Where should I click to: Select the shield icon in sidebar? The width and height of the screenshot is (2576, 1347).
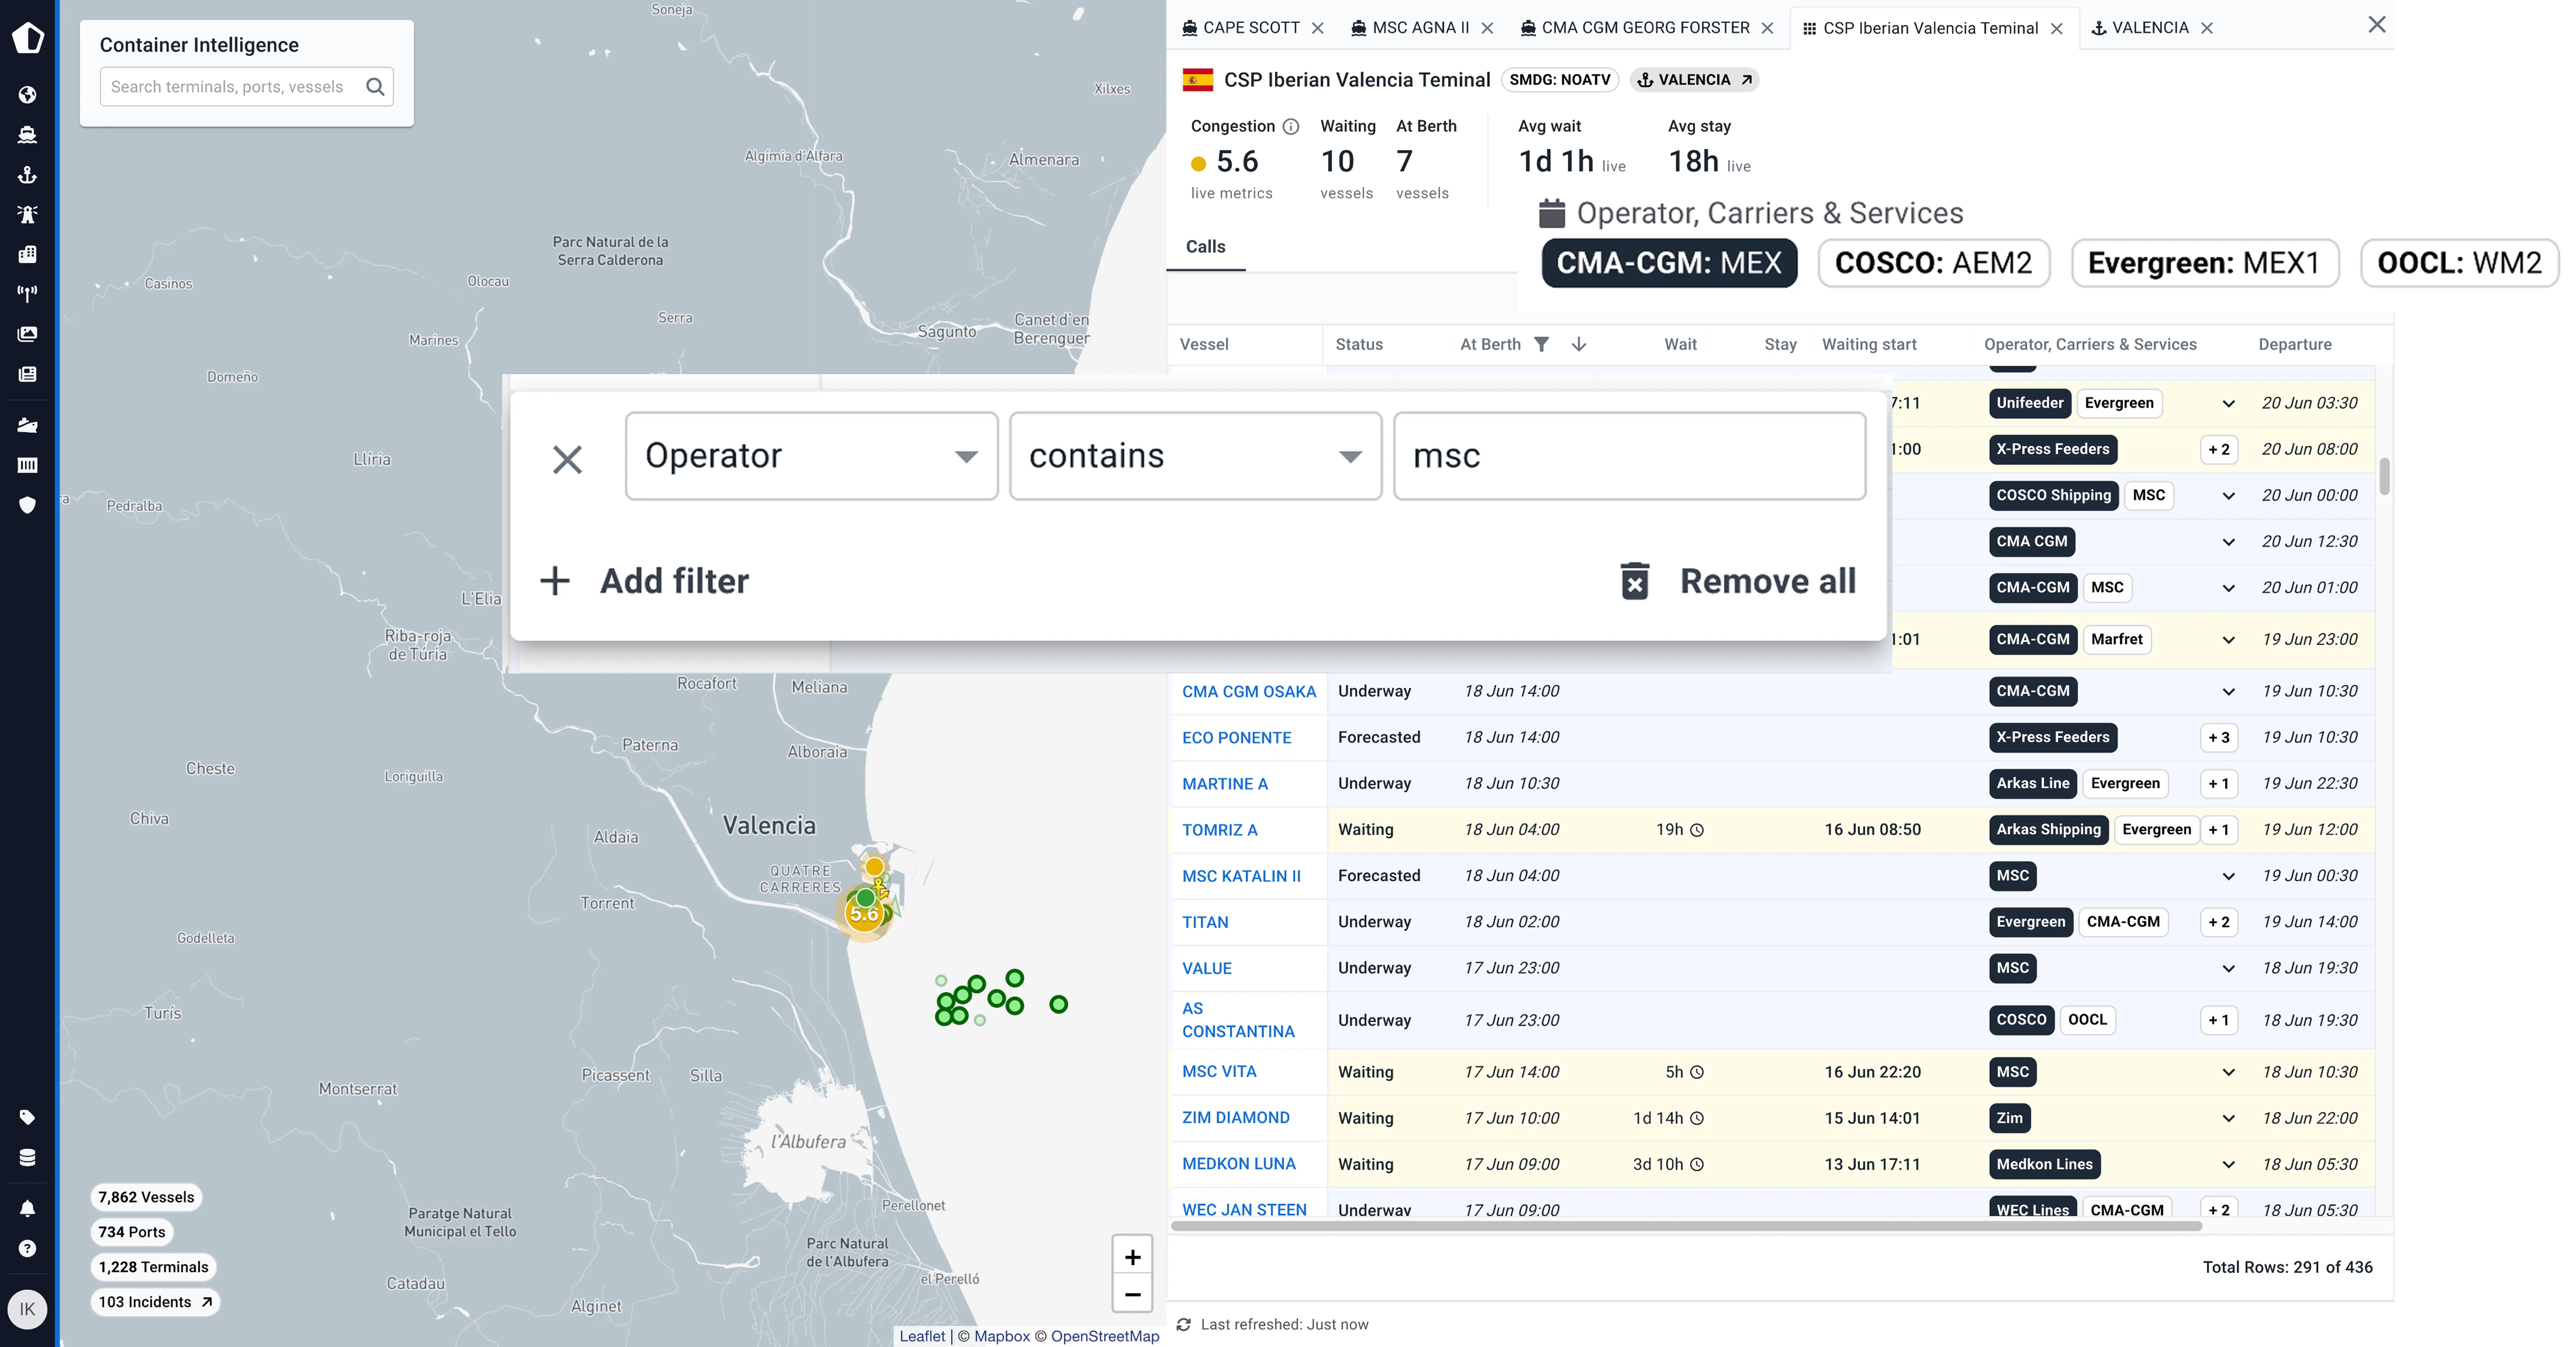[x=27, y=505]
